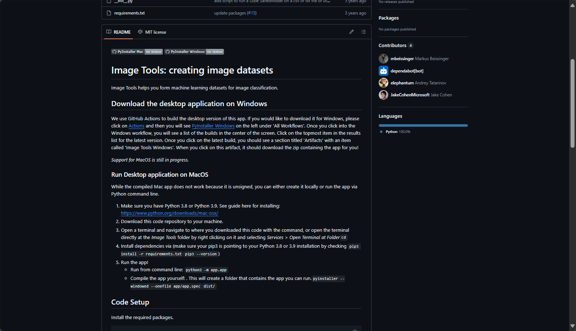This screenshot has height=331, width=576.
Task: Click dependabot[bot] avatar
Action: [384, 71]
